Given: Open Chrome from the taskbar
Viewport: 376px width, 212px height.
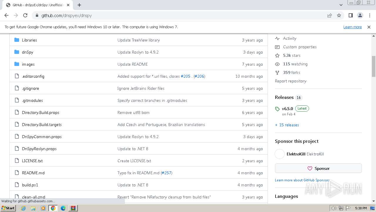Looking at the screenshot, I should click(x=53, y=208).
